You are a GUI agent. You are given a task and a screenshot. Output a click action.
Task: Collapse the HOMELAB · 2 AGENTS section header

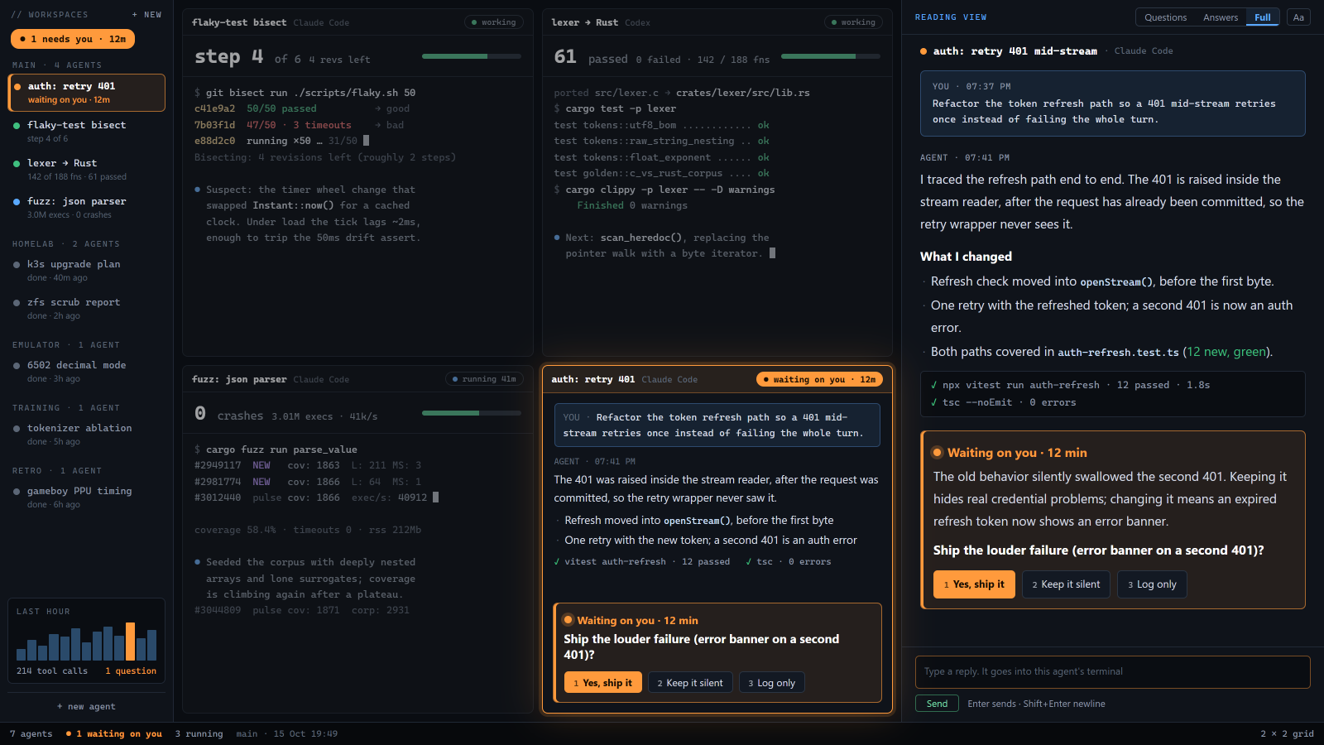[x=66, y=244]
